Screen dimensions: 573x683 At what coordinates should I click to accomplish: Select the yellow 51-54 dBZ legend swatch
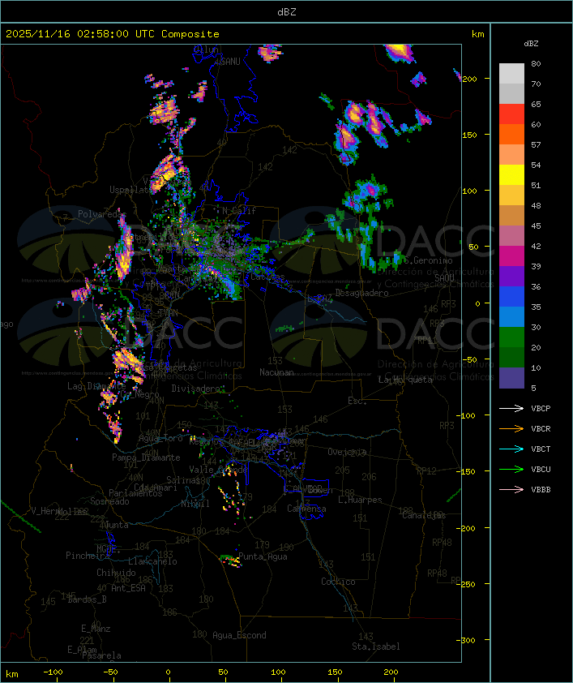(511, 175)
